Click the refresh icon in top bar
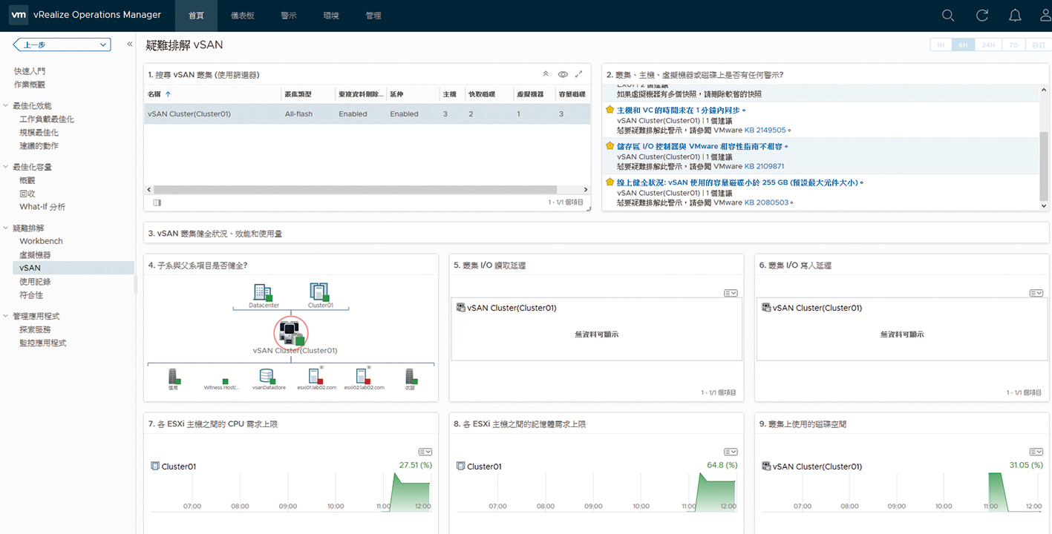 982,15
